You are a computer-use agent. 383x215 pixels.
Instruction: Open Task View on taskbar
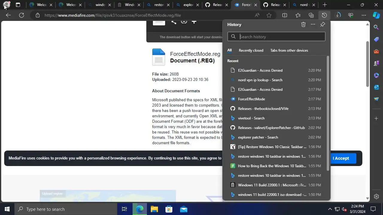124,209
